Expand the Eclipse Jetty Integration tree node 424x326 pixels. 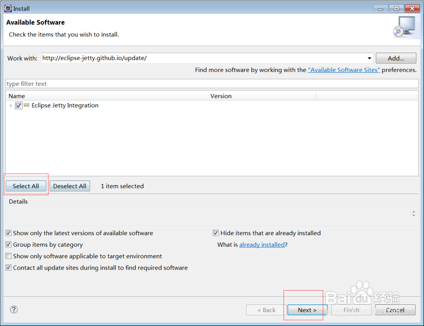tap(11, 106)
